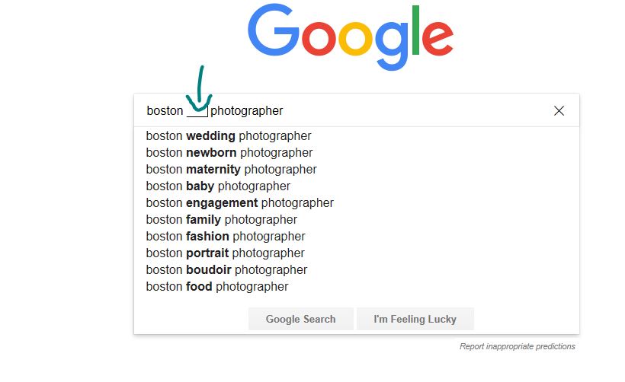Click the hand-drawn green arrow annotation
This screenshot has width=625, height=382.
coord(199,89)
